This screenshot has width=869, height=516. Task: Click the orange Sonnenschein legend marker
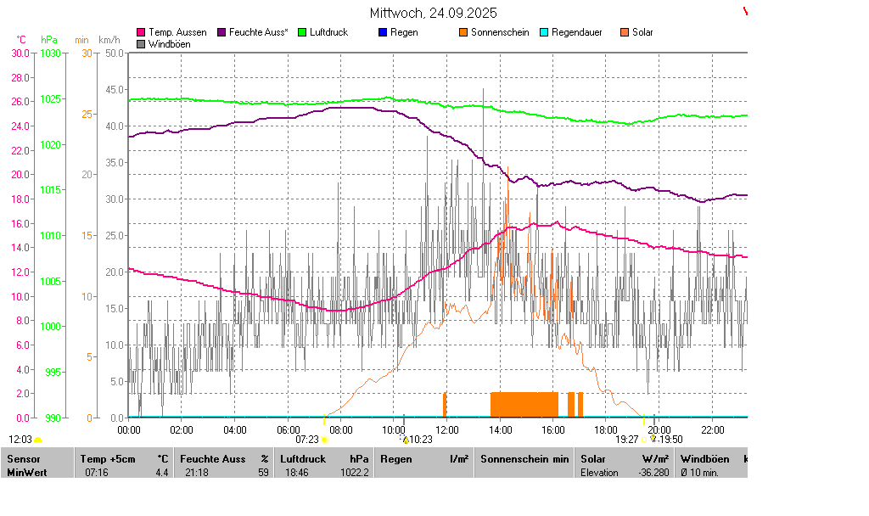pyautogui.click(x=463, y=32)
